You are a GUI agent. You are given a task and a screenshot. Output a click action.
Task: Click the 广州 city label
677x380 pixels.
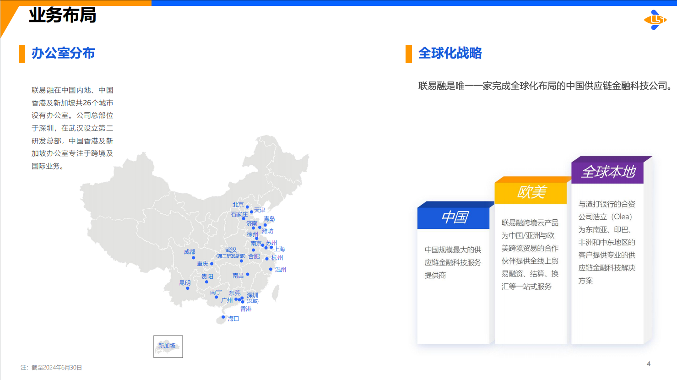(x=227, y=300)
